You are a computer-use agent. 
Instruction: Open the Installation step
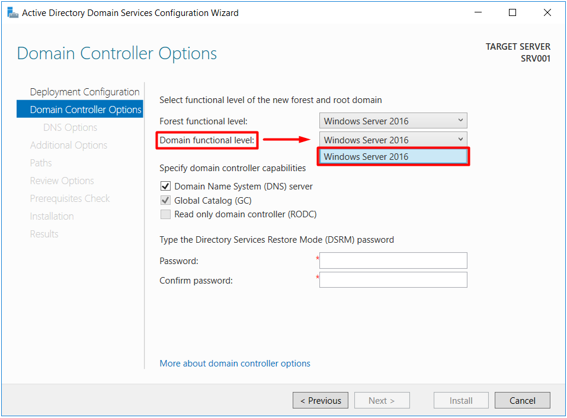[x=52, y=216]
